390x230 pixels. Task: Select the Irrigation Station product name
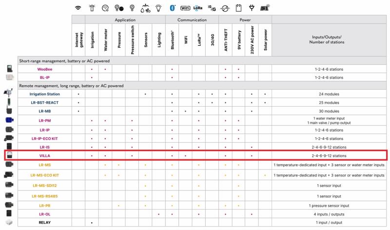tap(45, 94)
